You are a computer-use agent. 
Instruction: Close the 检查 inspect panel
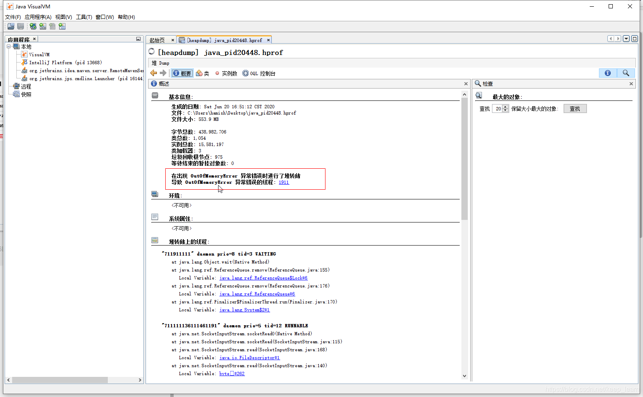[631, 84]
